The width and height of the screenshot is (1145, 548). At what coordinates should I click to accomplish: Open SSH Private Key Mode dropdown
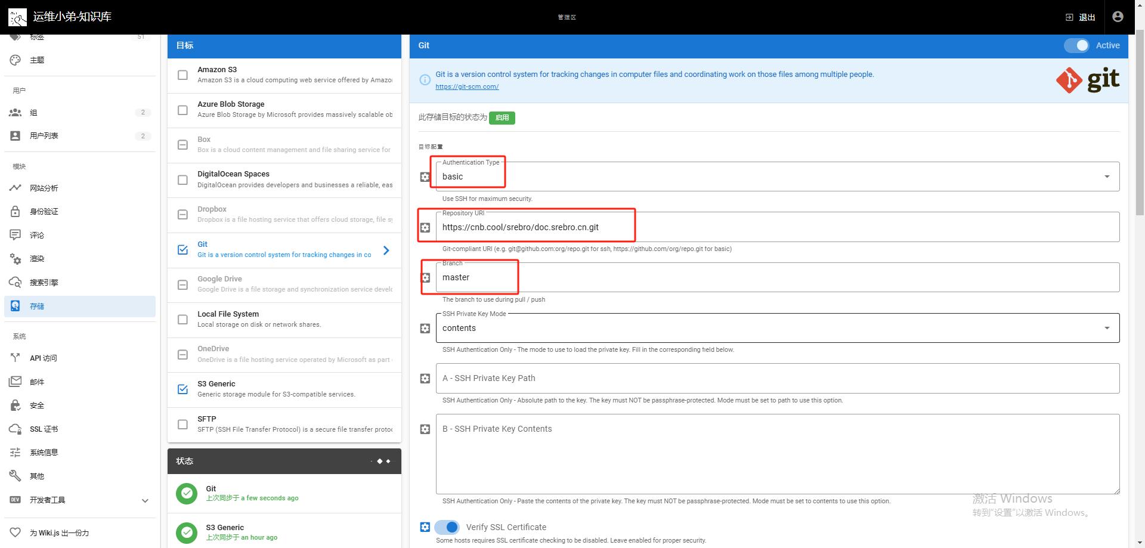(776, 328)
